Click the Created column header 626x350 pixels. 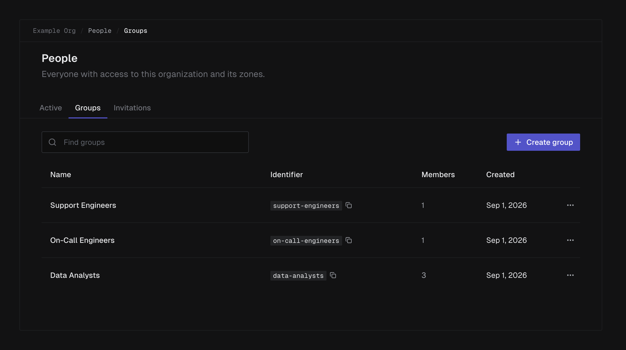point(500,174)
